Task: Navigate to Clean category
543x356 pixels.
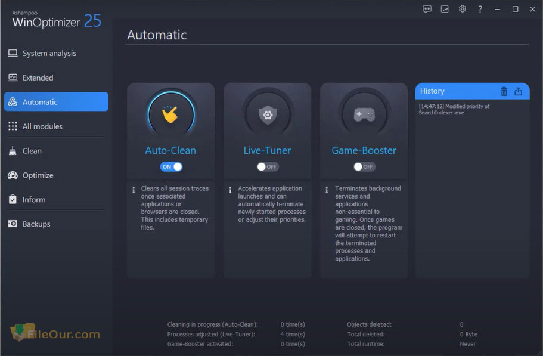Action: pos(56,151)
